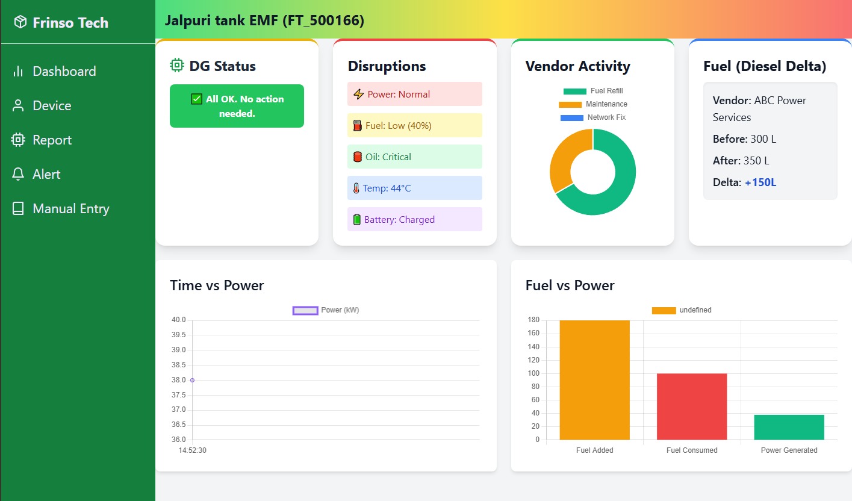Screen dimensions: 852x501
Task: Click the Frinso Tech cube logo icon
Action: click(20, 21)
